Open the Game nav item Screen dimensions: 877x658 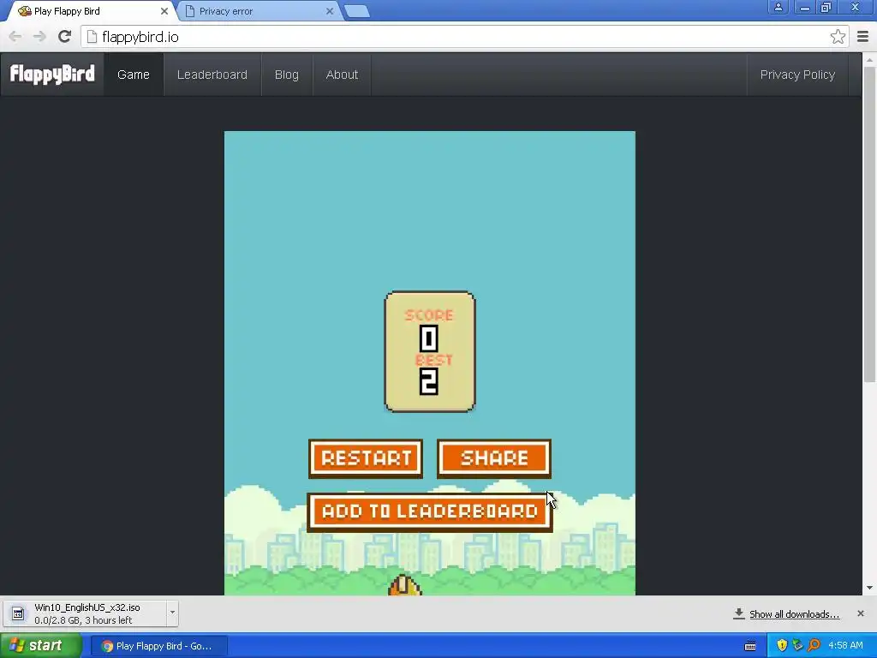134,75
